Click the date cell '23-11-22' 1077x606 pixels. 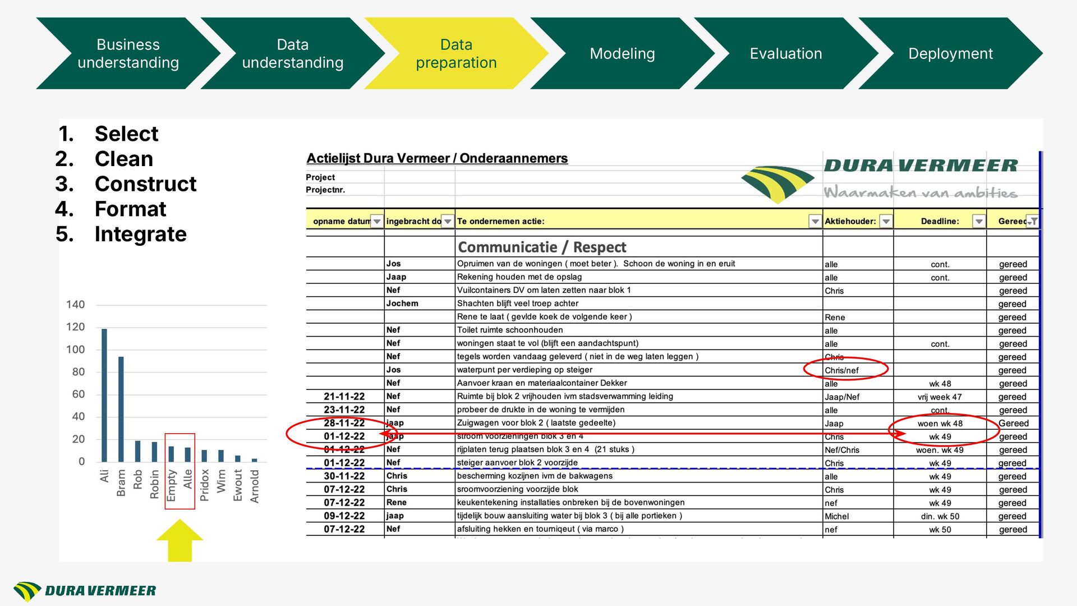[344, 410]
